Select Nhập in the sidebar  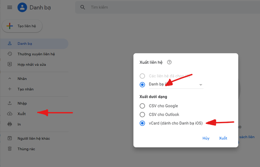click(34, 103)
